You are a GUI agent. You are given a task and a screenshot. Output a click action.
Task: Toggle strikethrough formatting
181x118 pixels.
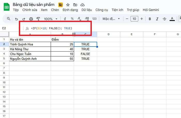pos(164,19)
